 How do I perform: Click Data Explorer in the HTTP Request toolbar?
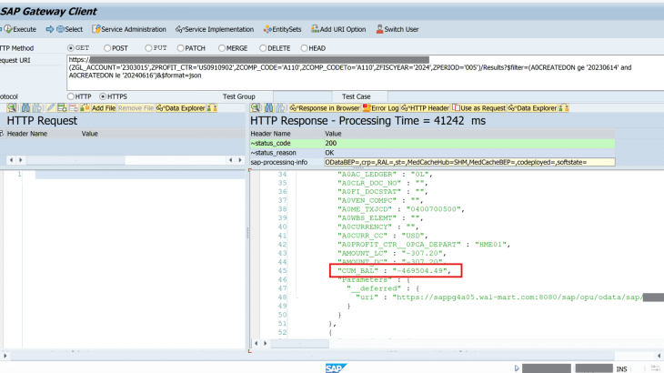tap(181, 108)
